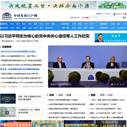Open the 大气 nav item

[86, 24]
